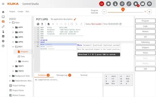This screenshot has height=97, width=156.
Task: Expand Background Tasks
Action: click(10, 76)
